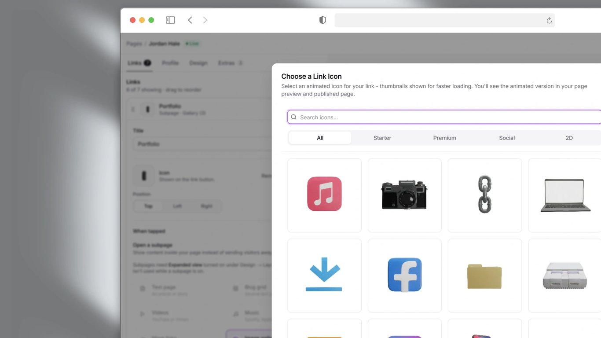Select the laptop icon thumbnail
Screen dimensions: 601x338
coord(564,195)
